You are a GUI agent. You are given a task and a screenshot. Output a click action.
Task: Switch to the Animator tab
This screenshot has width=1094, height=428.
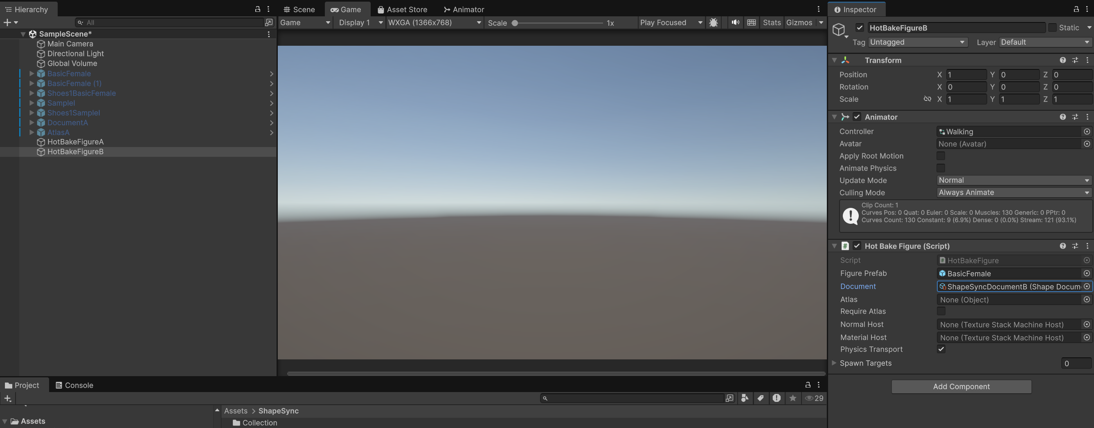point(464,9)
